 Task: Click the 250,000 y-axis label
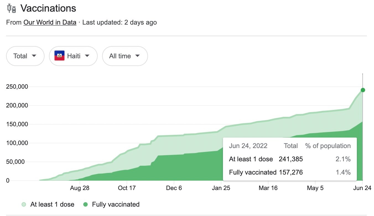pos(17,87)
